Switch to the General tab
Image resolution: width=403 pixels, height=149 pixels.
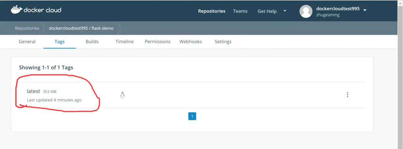27,42
